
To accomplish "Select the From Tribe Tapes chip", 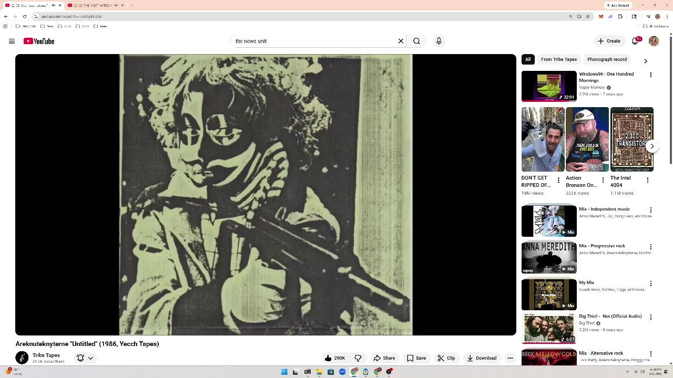I will 559,59.
